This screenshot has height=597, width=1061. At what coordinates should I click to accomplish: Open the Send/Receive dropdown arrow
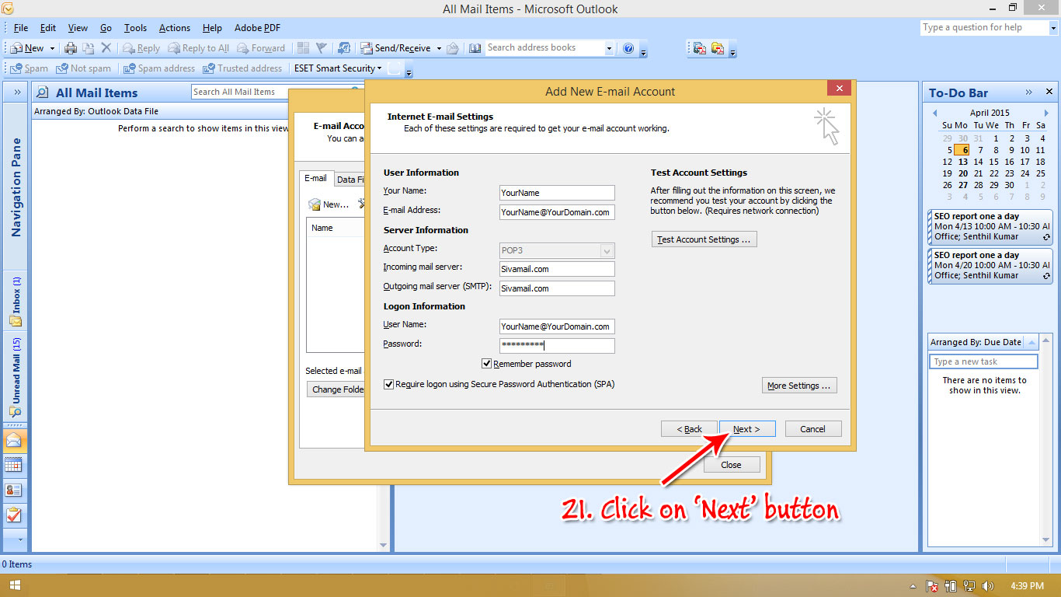click(438, 47)
